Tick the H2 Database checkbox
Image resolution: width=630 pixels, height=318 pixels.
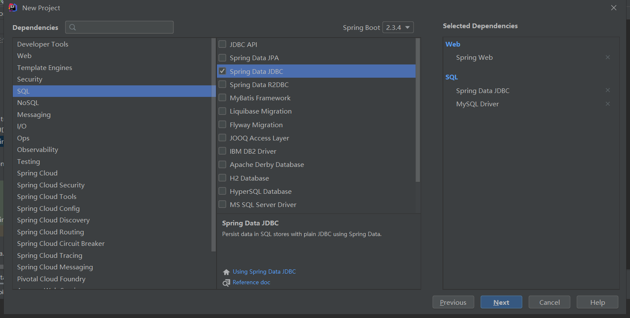[223, 178]
